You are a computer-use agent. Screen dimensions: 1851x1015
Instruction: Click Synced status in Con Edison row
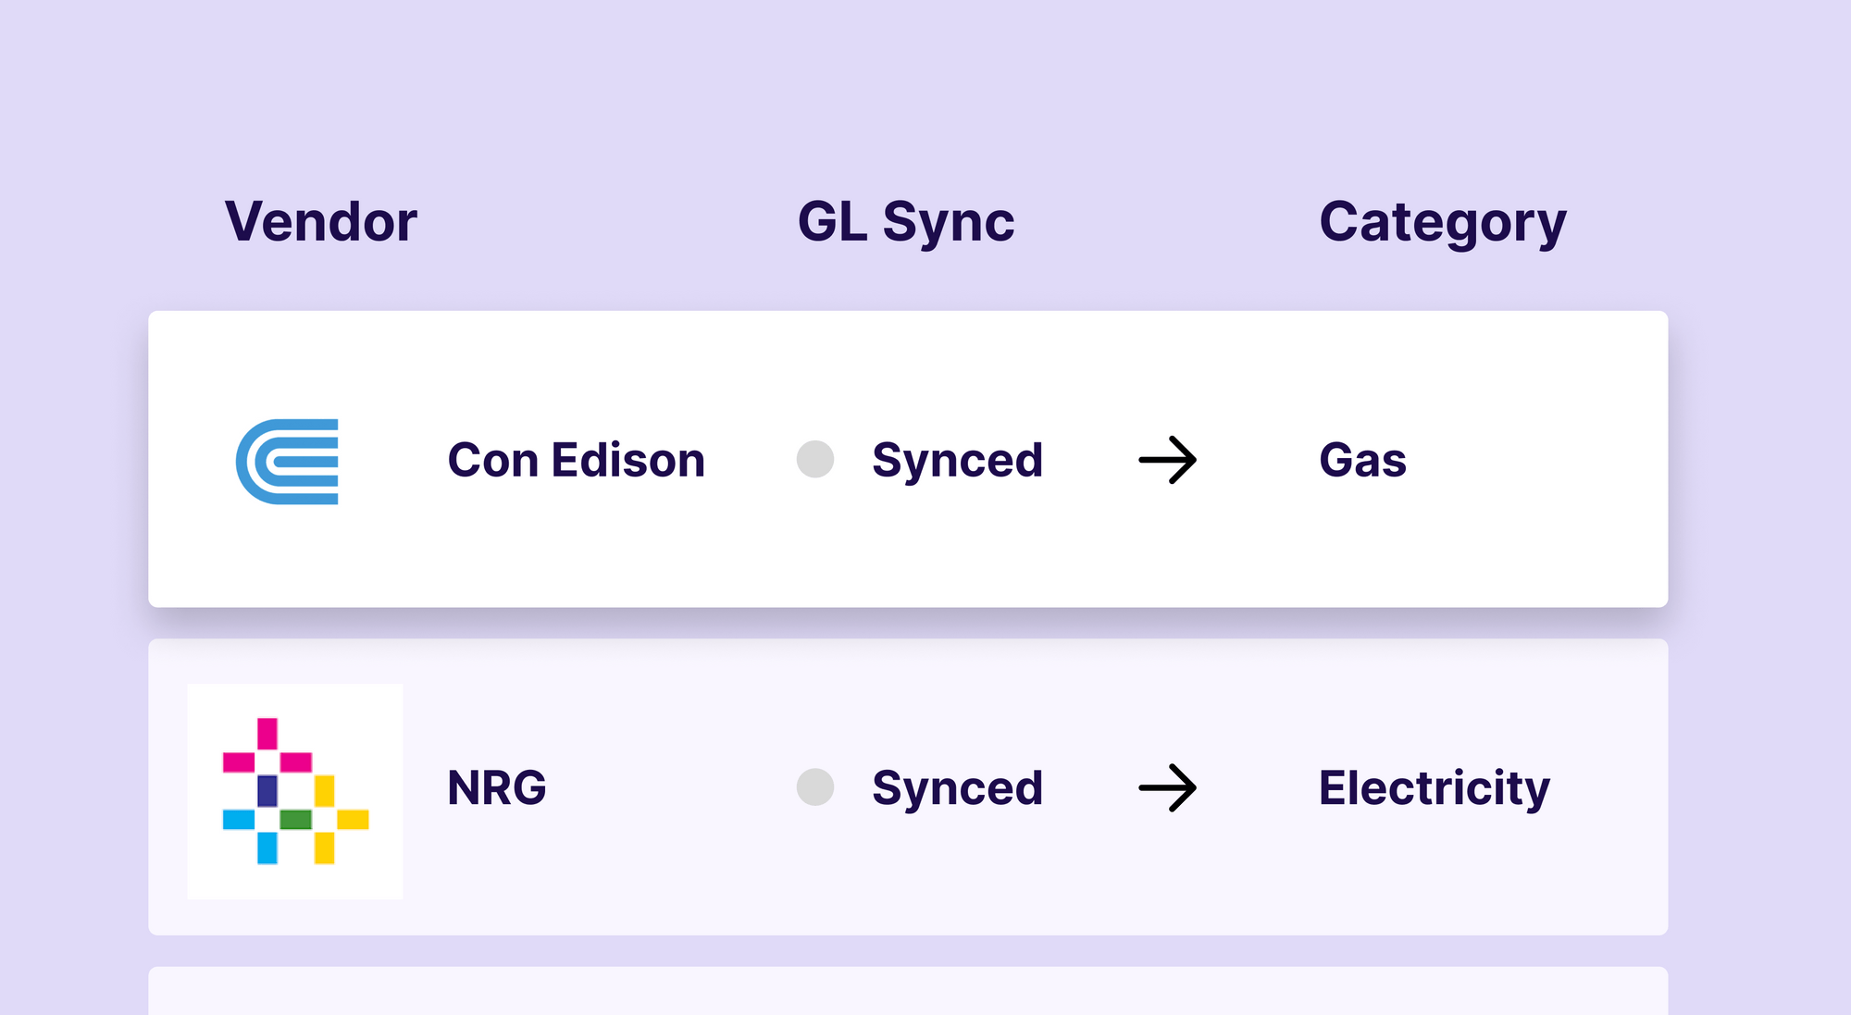click(x=957, y=460)
